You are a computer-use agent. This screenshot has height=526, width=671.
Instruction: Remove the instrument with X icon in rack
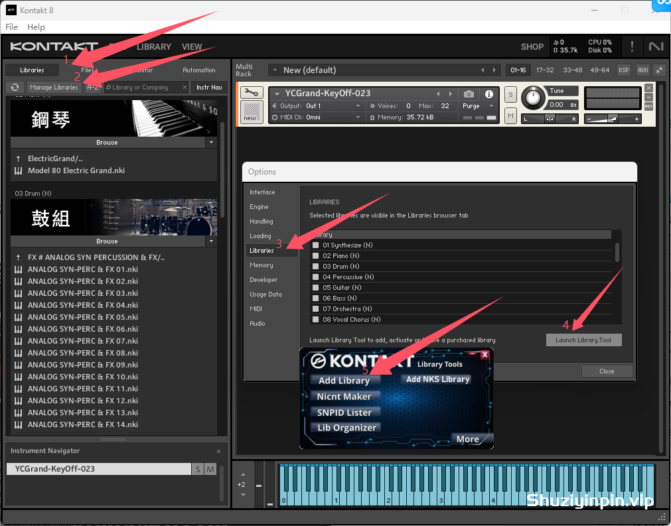[648, 88]
